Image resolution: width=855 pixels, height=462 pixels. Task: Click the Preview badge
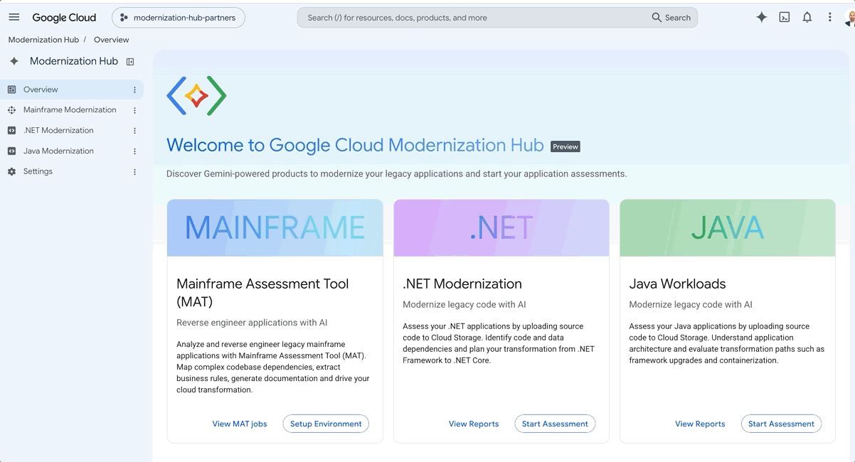[x=565, y=146]
